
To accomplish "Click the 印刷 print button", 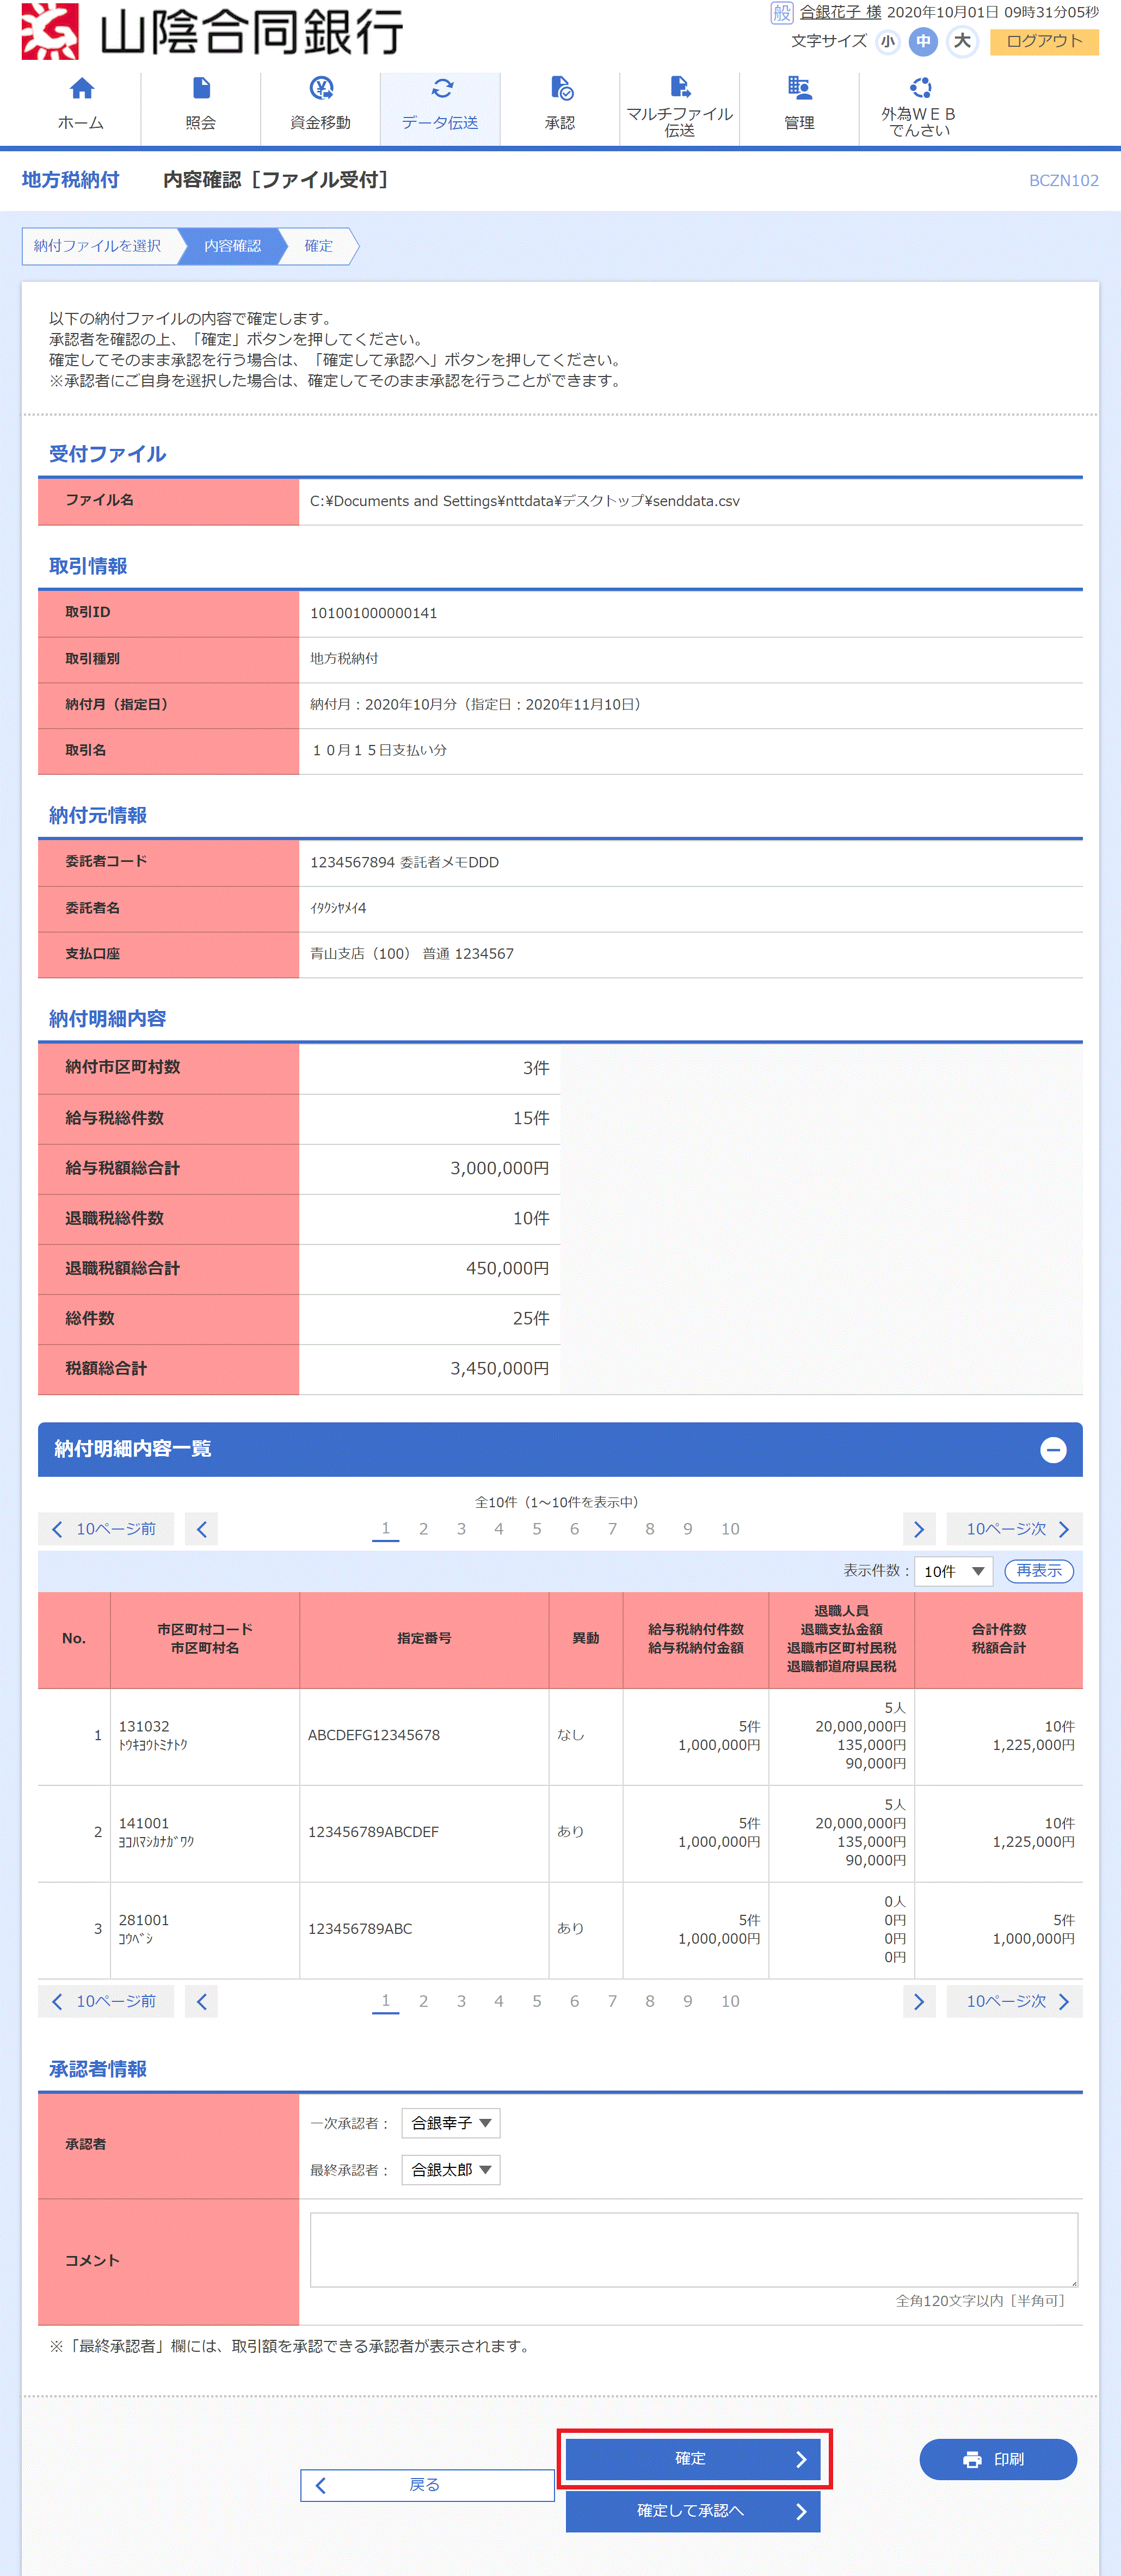I will coord(998,2459).
